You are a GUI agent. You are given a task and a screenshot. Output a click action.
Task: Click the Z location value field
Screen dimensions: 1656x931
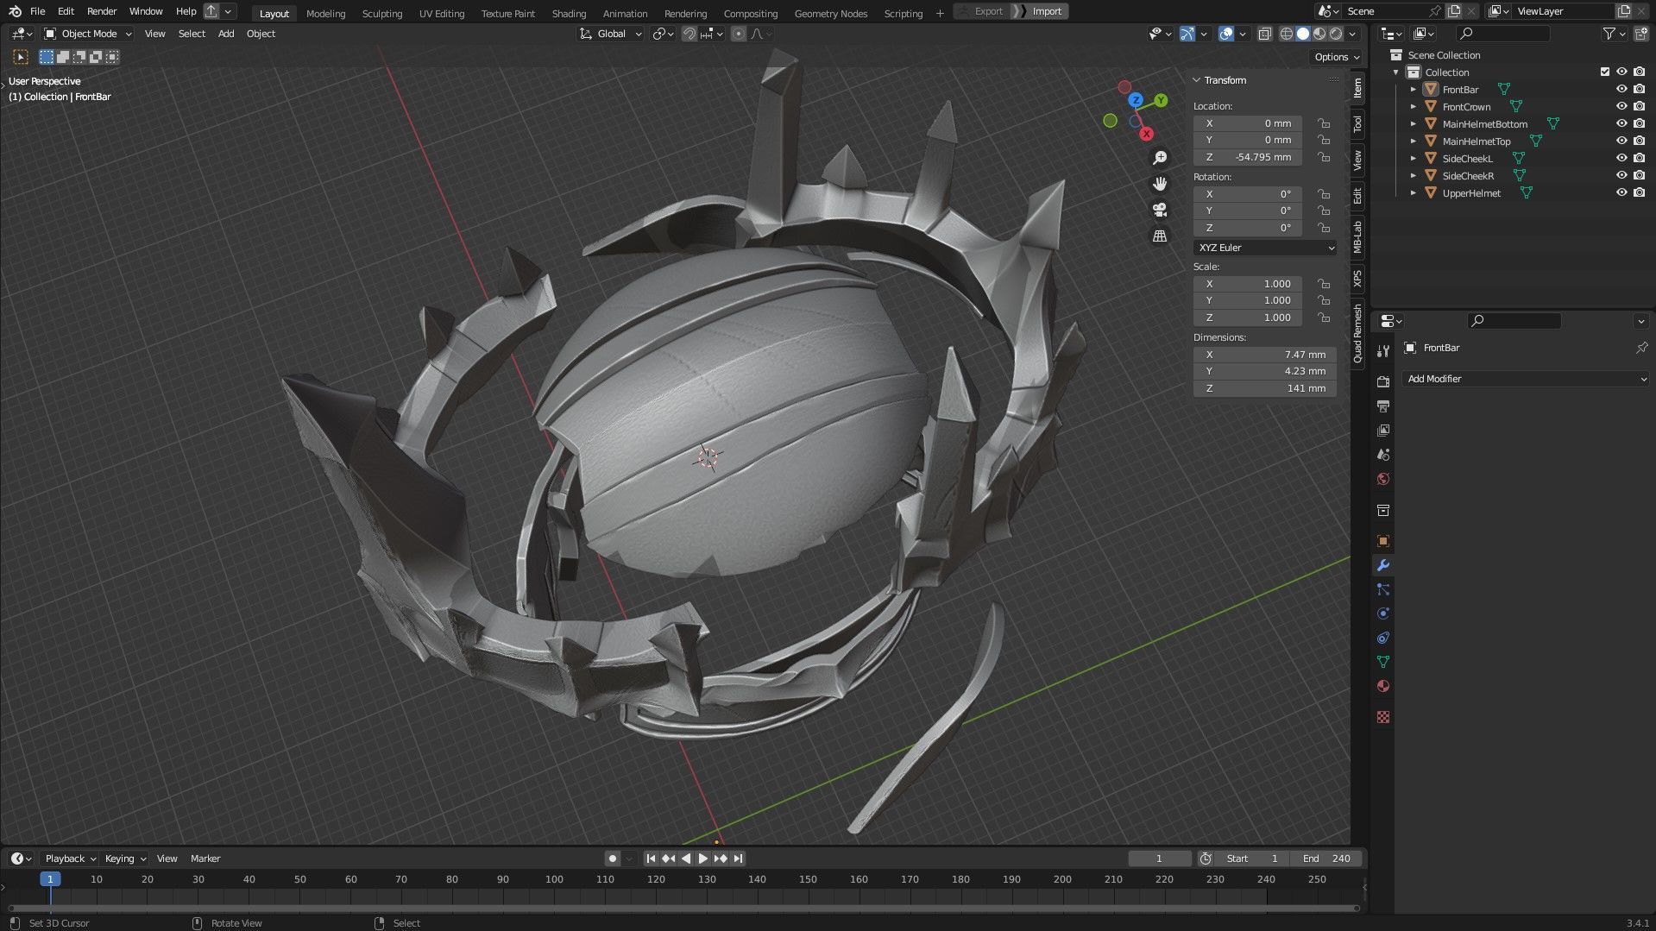pyautogui.click(x=1248, y=157)
